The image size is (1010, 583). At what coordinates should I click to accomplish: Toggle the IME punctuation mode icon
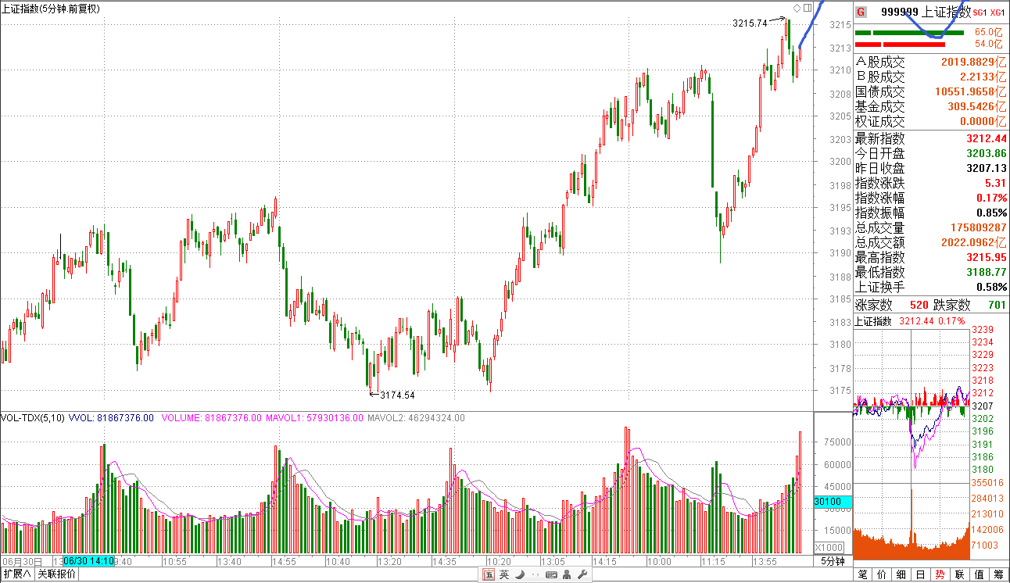[535, 575]
